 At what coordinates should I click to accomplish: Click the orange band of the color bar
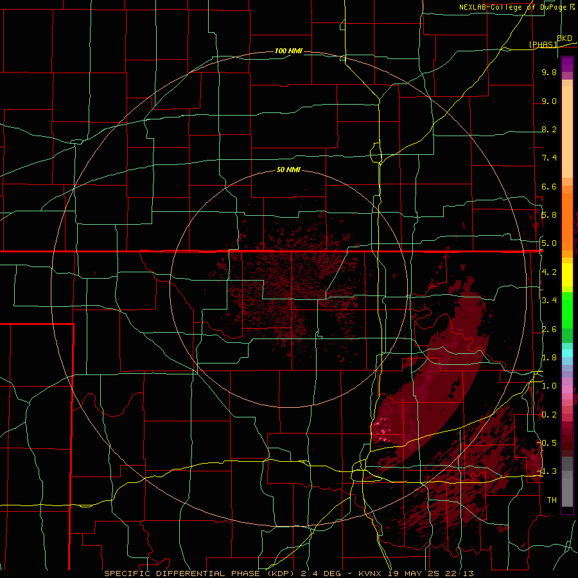click(x=567, y=222)
